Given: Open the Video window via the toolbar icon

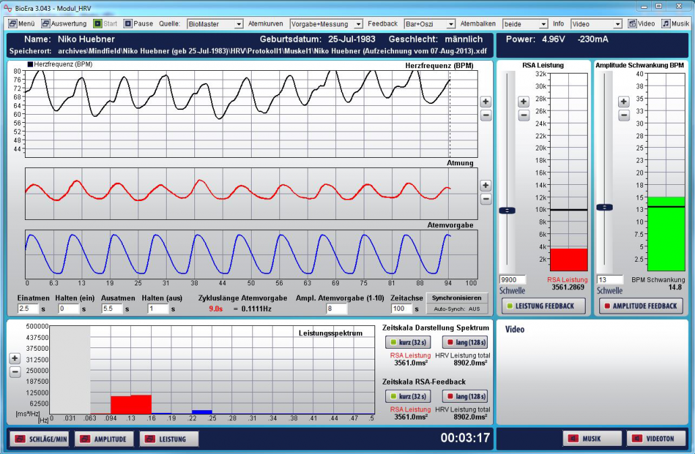Looking at the screenshot, I should pyautogui.click(x=633, y=22).
